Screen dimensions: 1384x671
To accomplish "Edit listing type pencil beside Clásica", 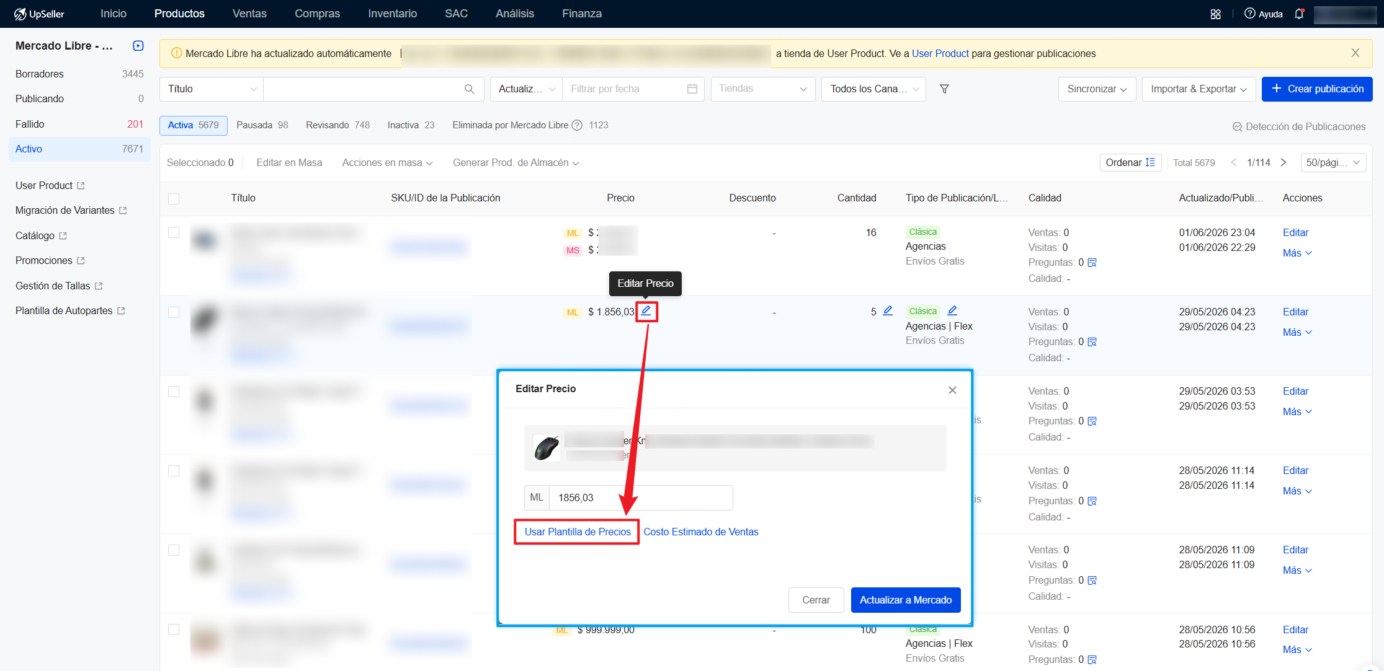I will [x=952, y=311].
